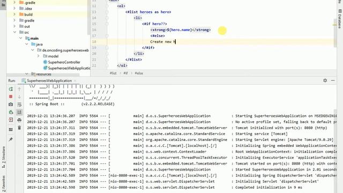
Task: Click the Spring Boot v2.2.2.RELEASE banner text
Action: [x=72, y=104]
